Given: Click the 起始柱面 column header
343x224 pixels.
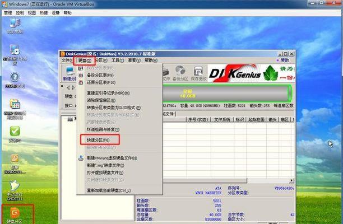Looking at the screenshot, I should click(x=256, y=119).
